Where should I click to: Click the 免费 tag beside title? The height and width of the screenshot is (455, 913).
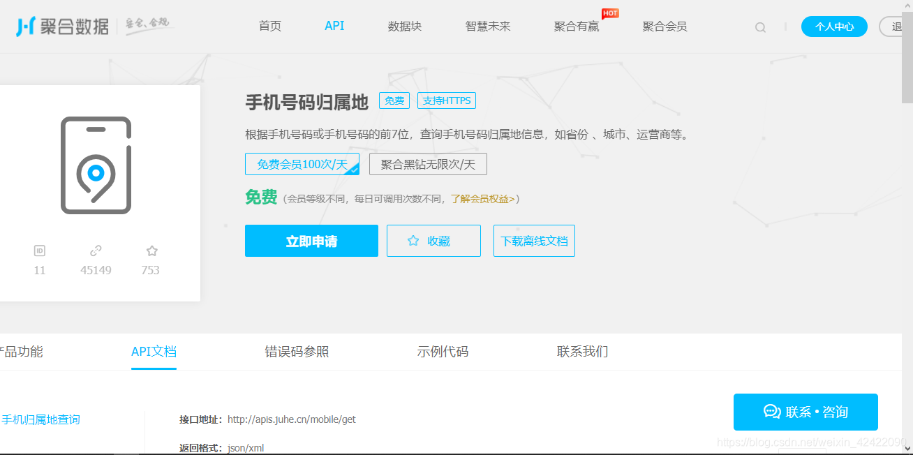click(394, 100)
